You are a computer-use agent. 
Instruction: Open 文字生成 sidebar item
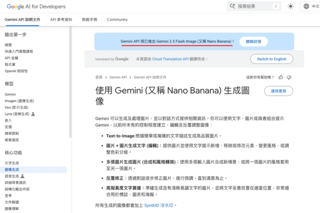click(12, 163)
